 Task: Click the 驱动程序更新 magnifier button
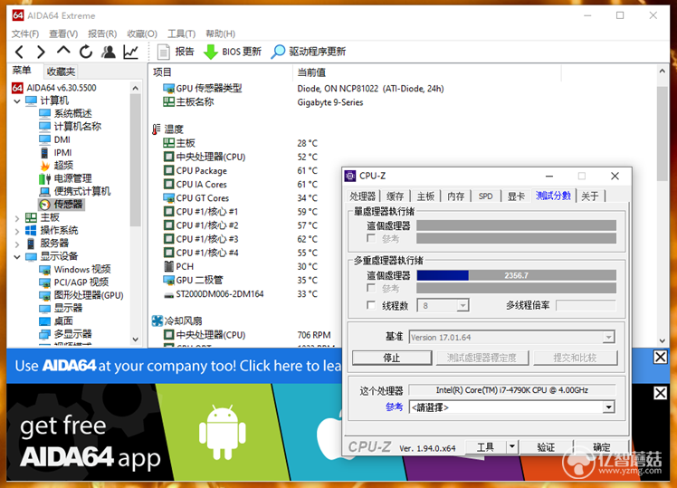(x=309, y=52)
